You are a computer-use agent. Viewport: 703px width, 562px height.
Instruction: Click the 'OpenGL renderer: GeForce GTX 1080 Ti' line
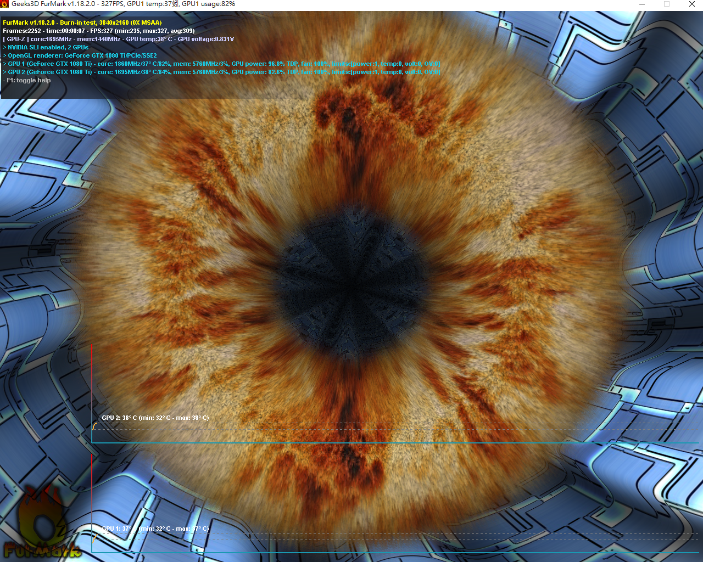coord(80,55)
